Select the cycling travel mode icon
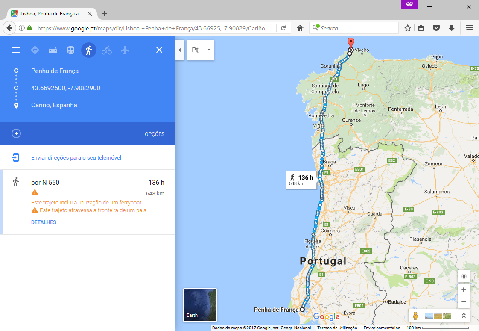This screenshot has height=331, width=479. click(107, 50)
